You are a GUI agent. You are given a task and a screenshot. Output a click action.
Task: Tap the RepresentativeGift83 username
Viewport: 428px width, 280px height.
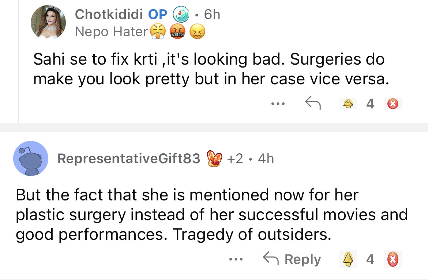pyautogui.click(x=129, y=158)
